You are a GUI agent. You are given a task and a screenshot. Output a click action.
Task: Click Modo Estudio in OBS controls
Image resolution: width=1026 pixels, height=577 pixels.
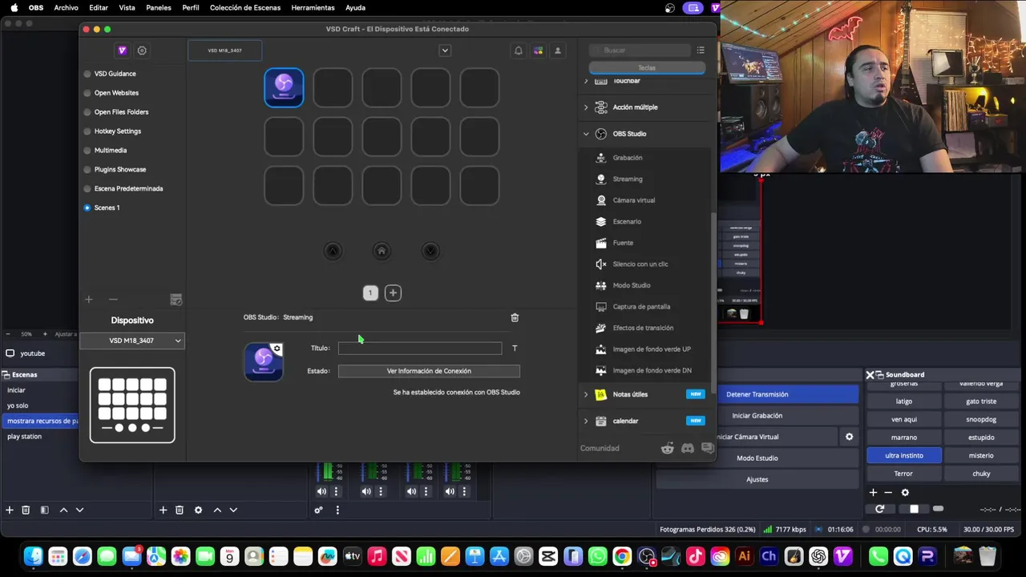pos(757,458)
